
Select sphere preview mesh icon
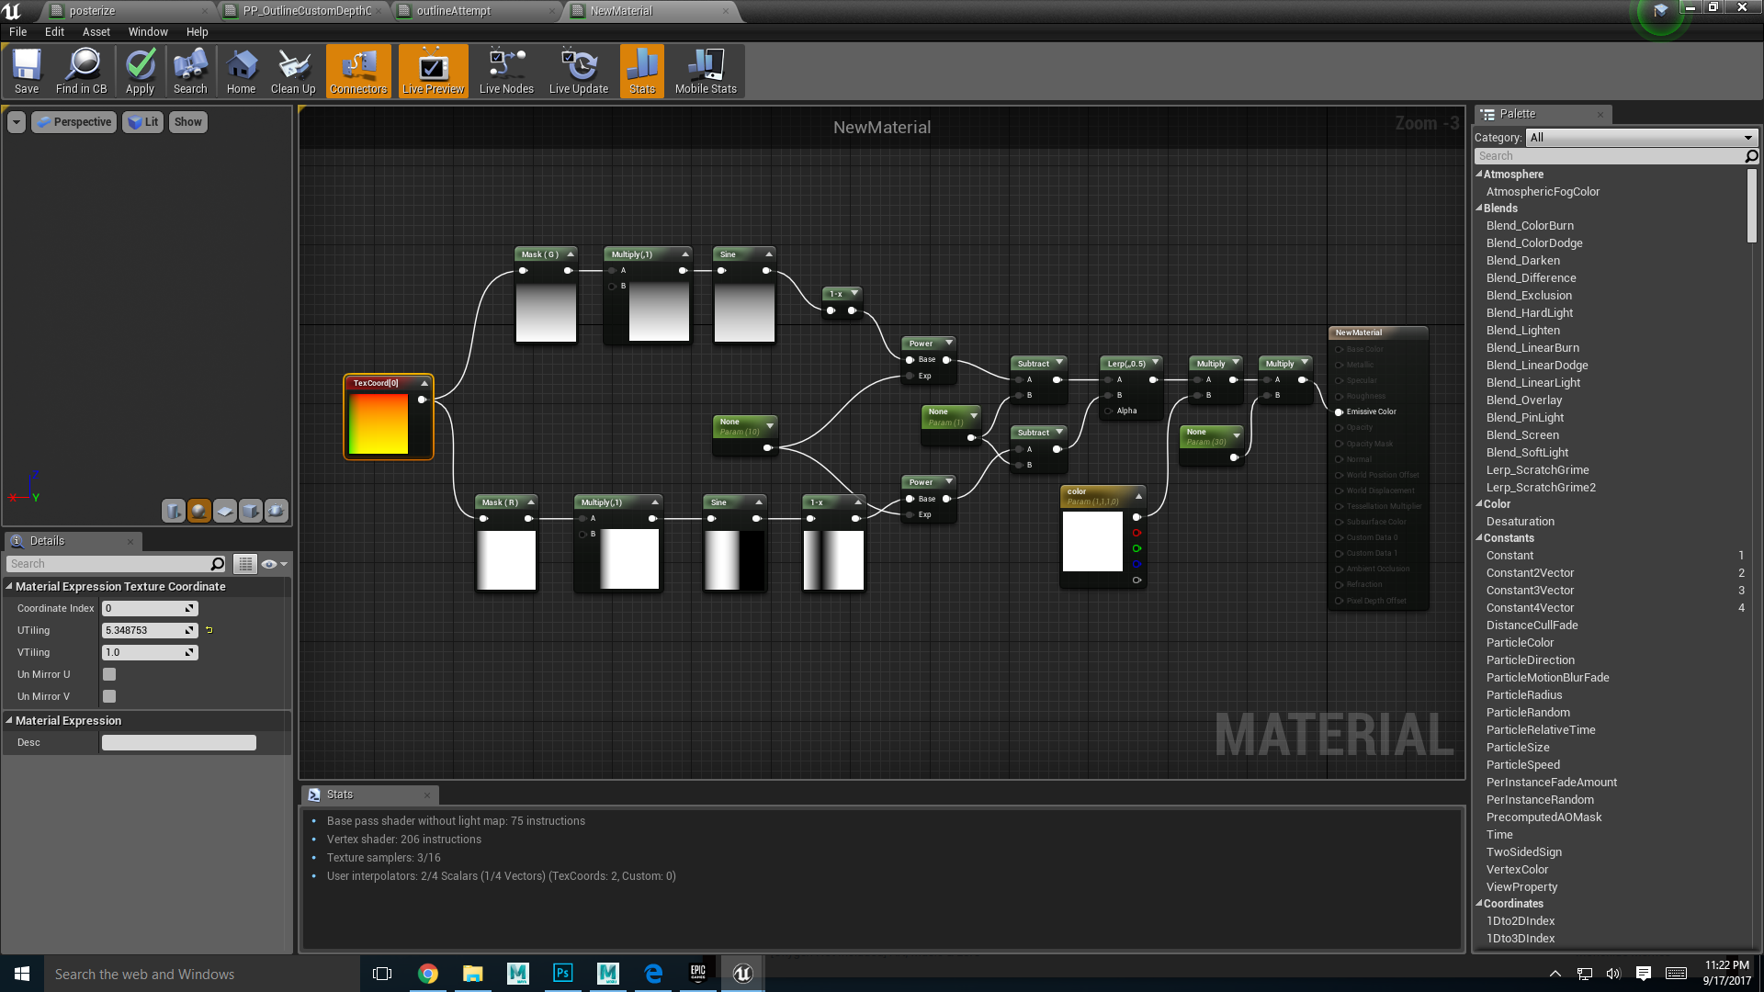coord(198,511)
